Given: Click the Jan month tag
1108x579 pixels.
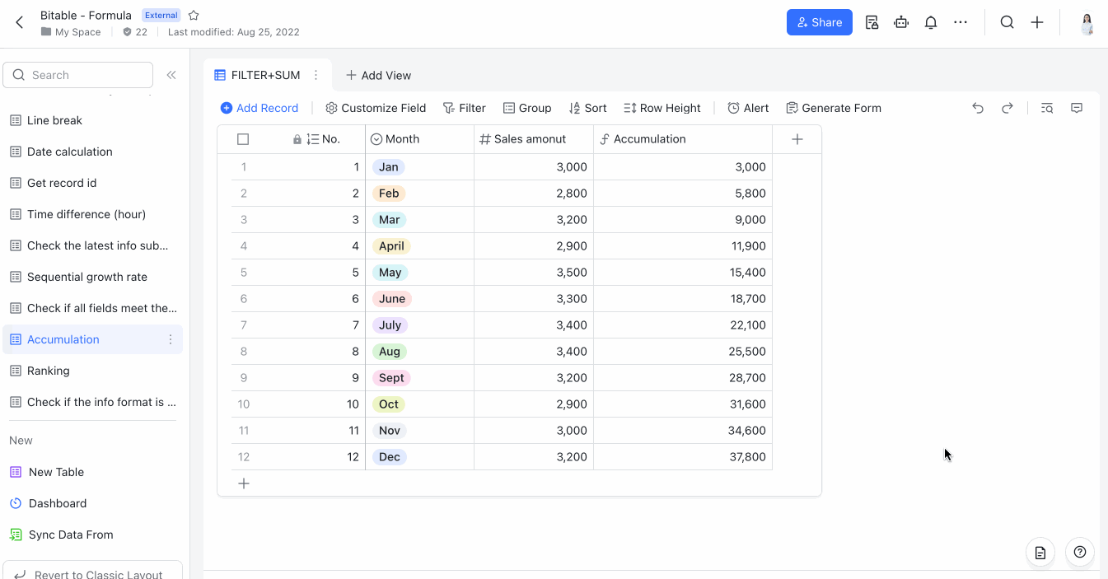Looking at the screenshot, I should tap(388, 166).
